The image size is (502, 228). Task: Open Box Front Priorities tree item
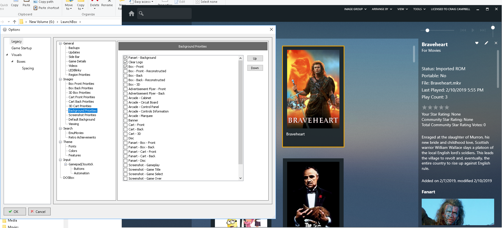pyautogui.click(x=81, y=84)
